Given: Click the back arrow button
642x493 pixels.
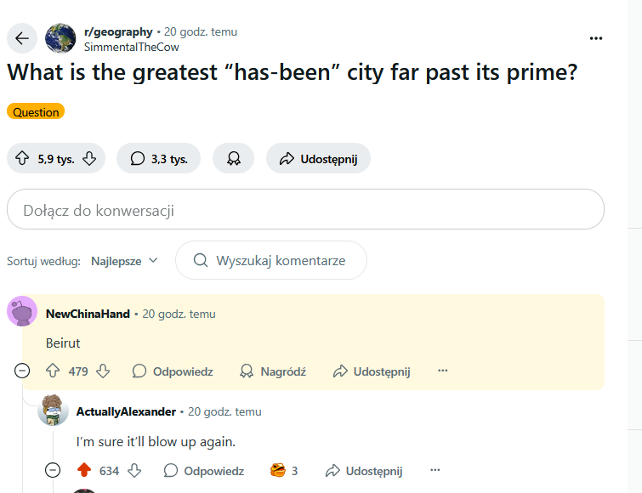Looking at the screenshot, I should coord(22,38).
